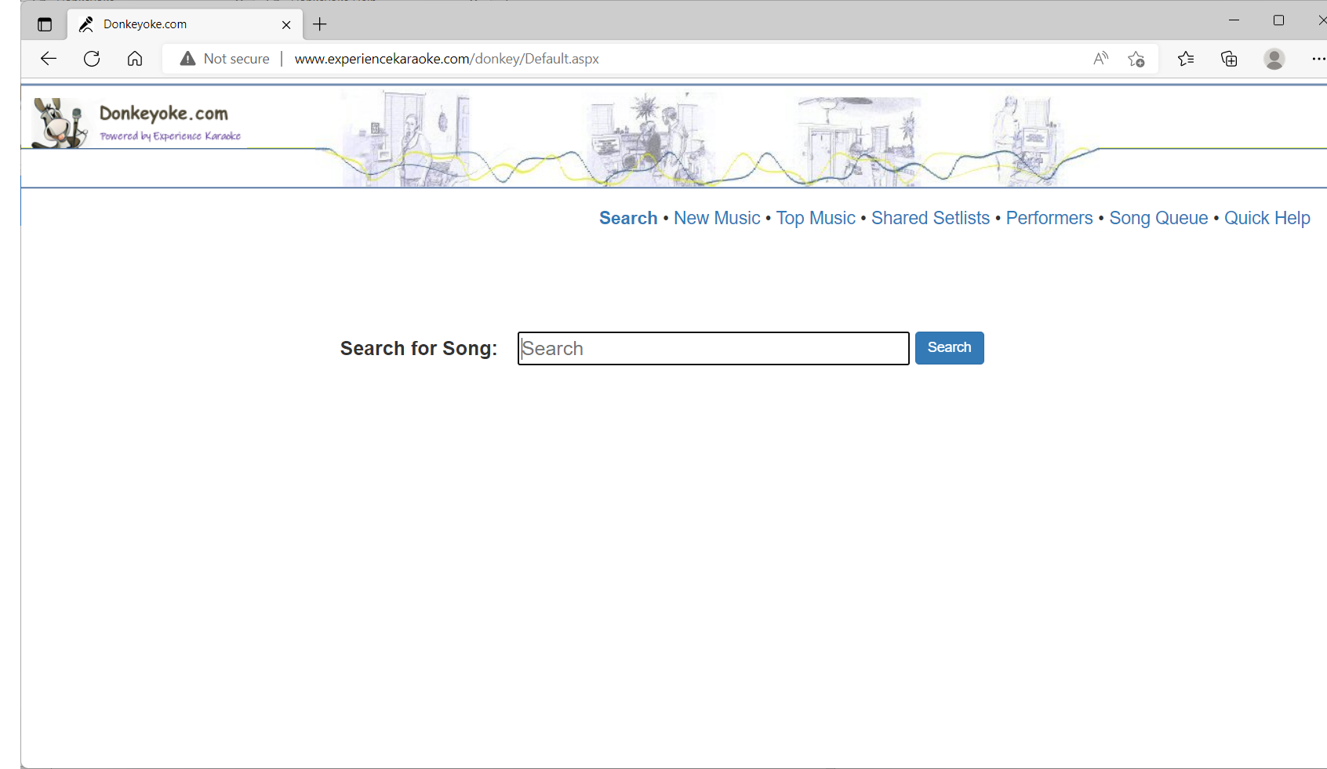Screen dimensions: 1327x769
Task: Open the tab search panel
Action: click(x=44, y=24)
